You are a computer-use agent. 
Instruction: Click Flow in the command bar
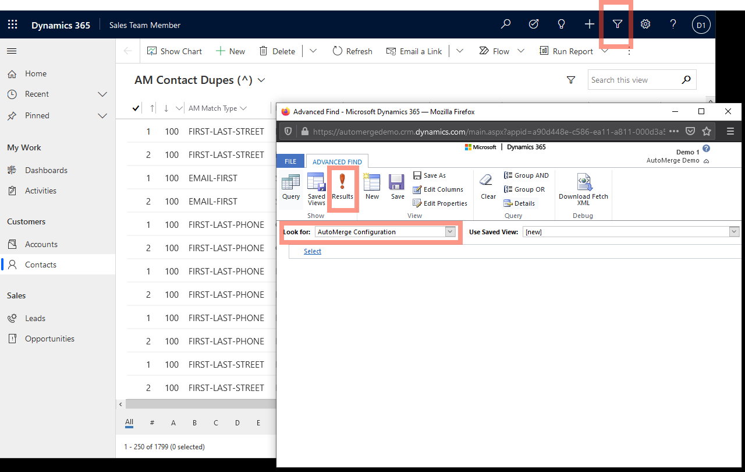coord(494,51)
